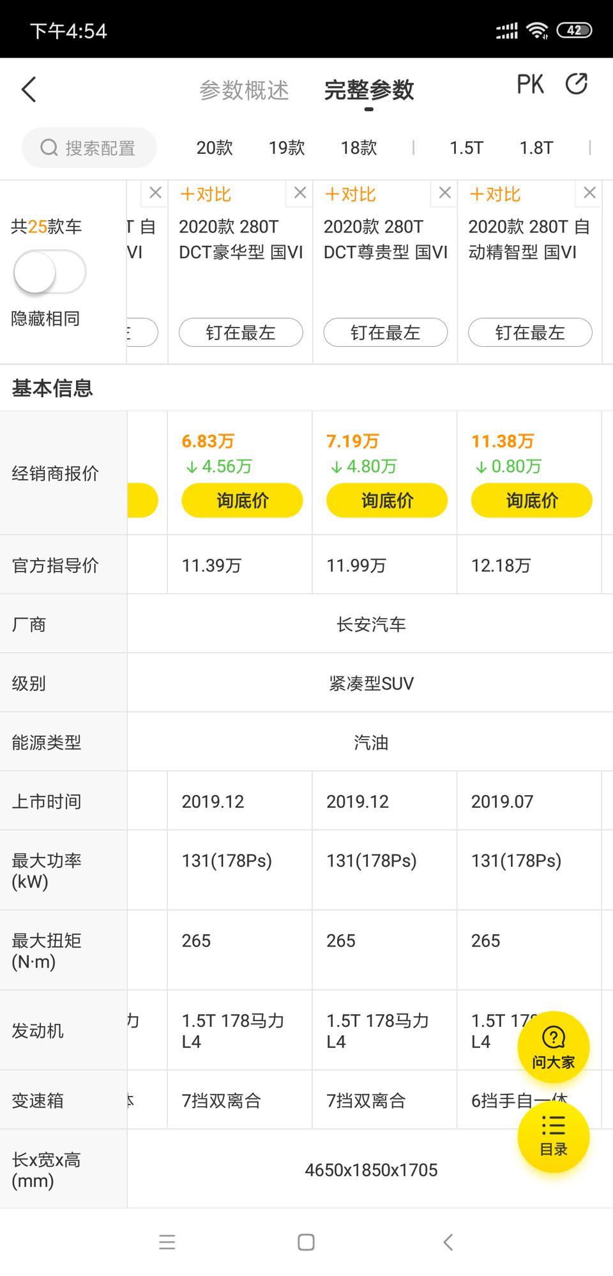Tap the 经销商报价 row label
Screen dimensions: 613x1276
(55, 473)
